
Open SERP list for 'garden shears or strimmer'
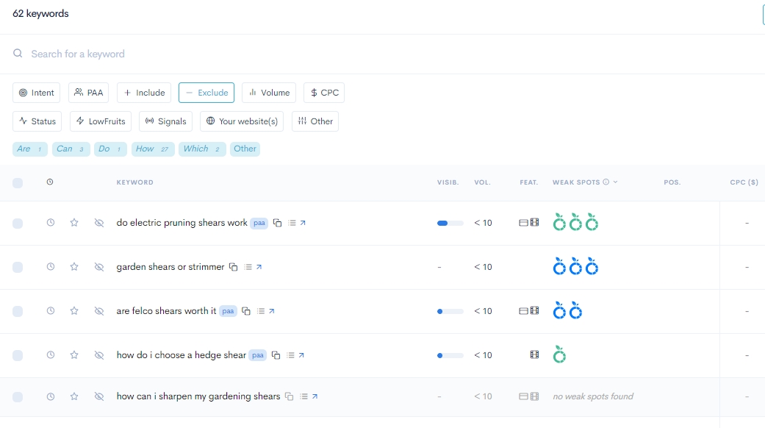[x=248, y=267]
